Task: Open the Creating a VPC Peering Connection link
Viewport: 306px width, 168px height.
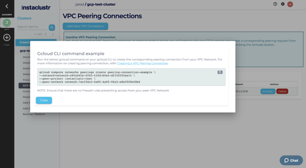Action: point(143,63)
